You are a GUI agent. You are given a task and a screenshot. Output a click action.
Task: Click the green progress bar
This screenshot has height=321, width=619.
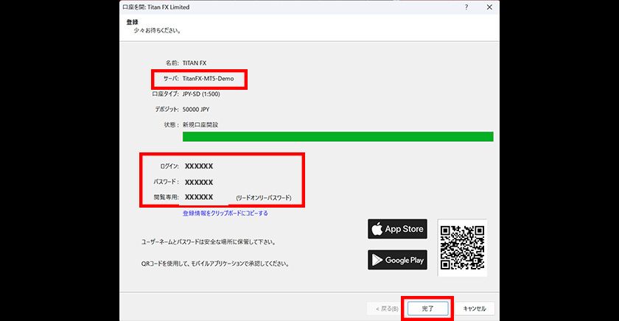click(338, 136)
